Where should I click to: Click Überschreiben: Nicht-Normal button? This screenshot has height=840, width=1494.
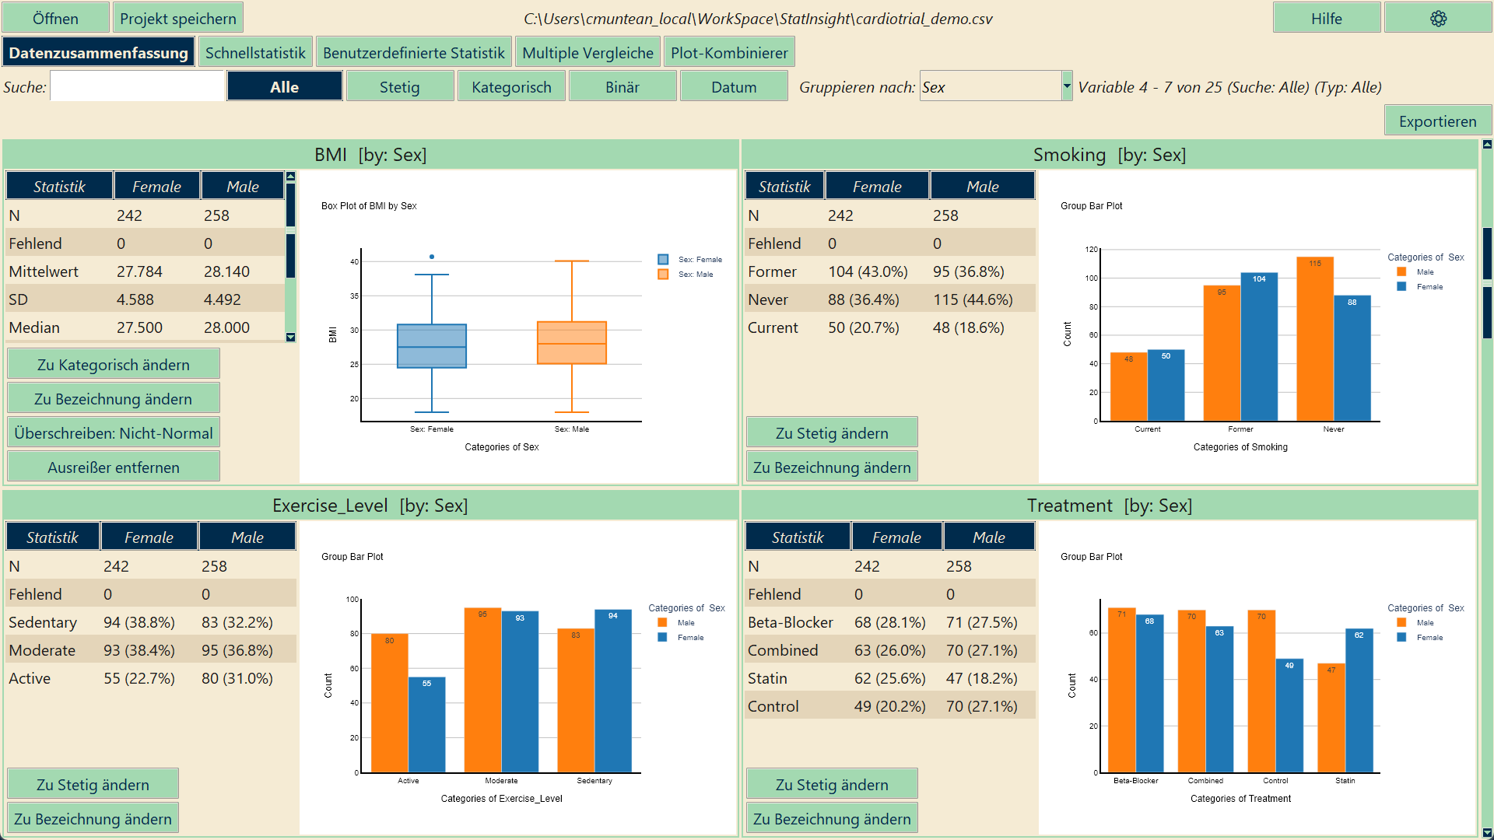click(114, 432)
